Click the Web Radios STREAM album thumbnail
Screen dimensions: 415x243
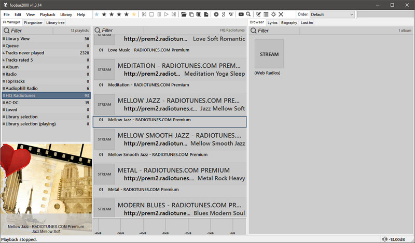tap(269, 54)
